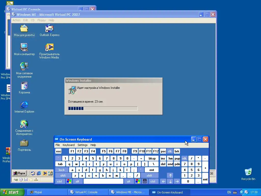Open the Help menu in Virtual PC window
Viewport: 261px width, 196px height.
tap(51, 20)
